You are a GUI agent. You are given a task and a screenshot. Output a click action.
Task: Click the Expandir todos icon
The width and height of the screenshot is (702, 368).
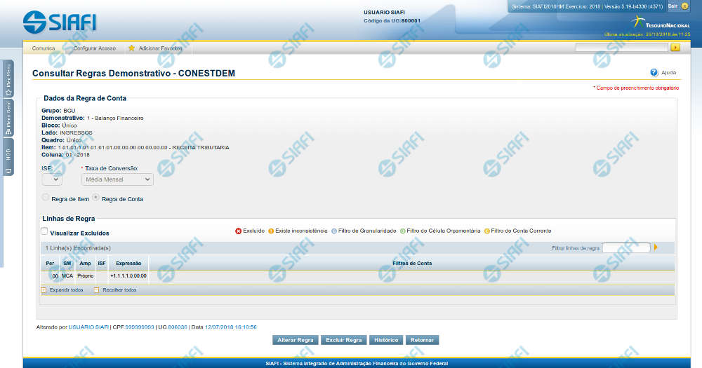click(44, 289)
